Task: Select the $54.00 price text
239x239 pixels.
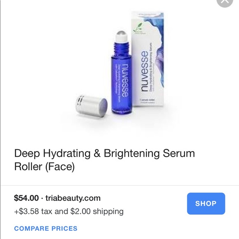Action: click(x=26, y=198)
